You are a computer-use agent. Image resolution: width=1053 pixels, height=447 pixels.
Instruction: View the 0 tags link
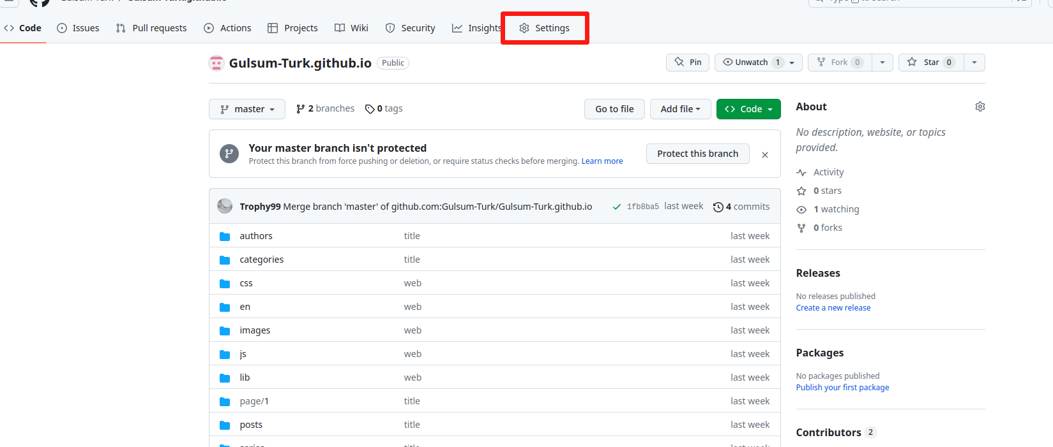tap(384, 108)
